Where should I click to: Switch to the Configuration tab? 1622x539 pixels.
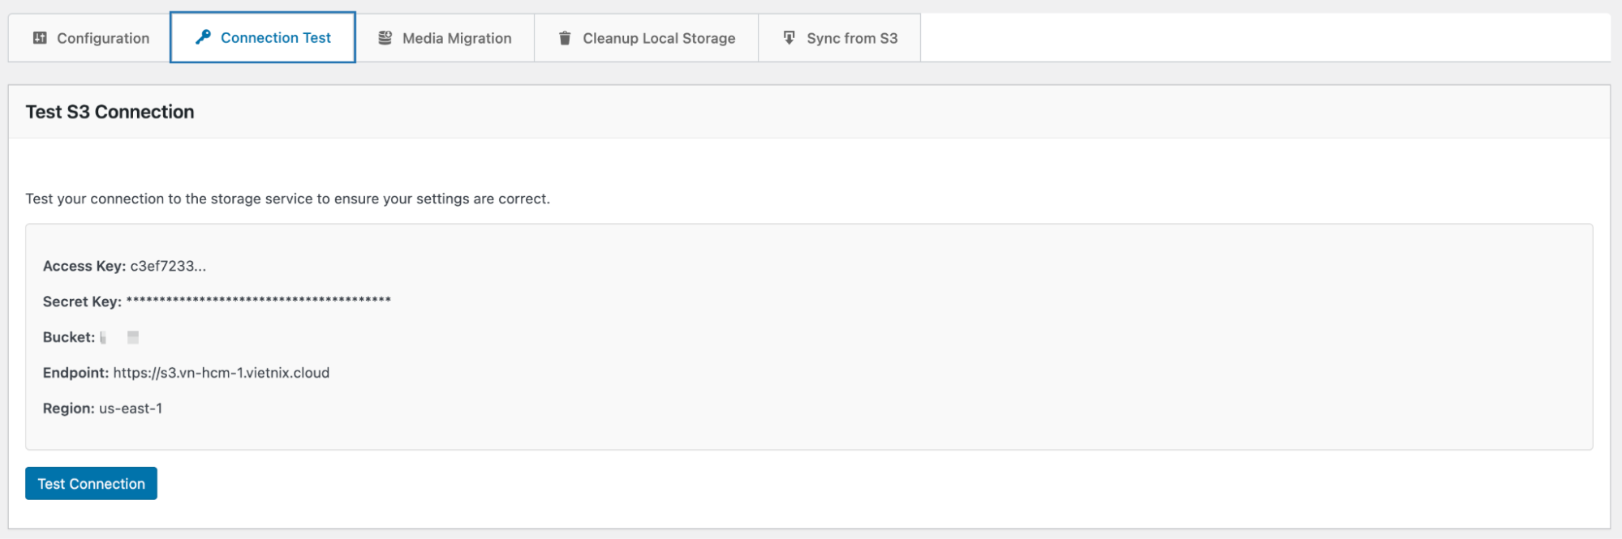(x=102, y=38)
